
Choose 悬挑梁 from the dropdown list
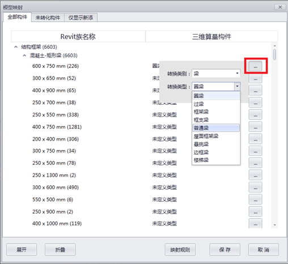coord(216,144)
